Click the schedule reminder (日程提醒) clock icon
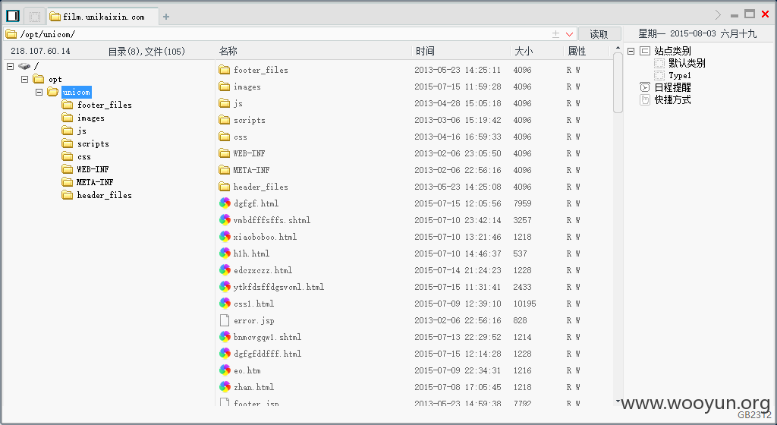This screenshot has width=777, height=425. tap(645, 87)
